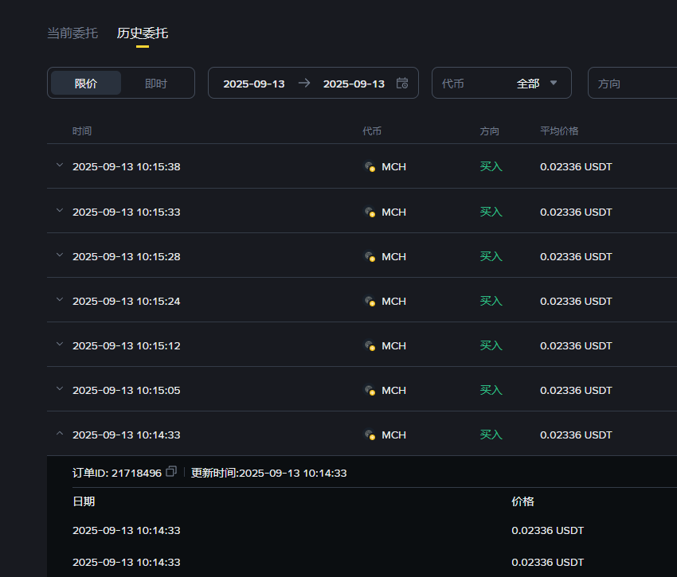Image resolution: width=677 pixels, height=577 pixels.
Task: Click 0.02336 USDT price in 10:15:12 row
Action: [576, 345]
